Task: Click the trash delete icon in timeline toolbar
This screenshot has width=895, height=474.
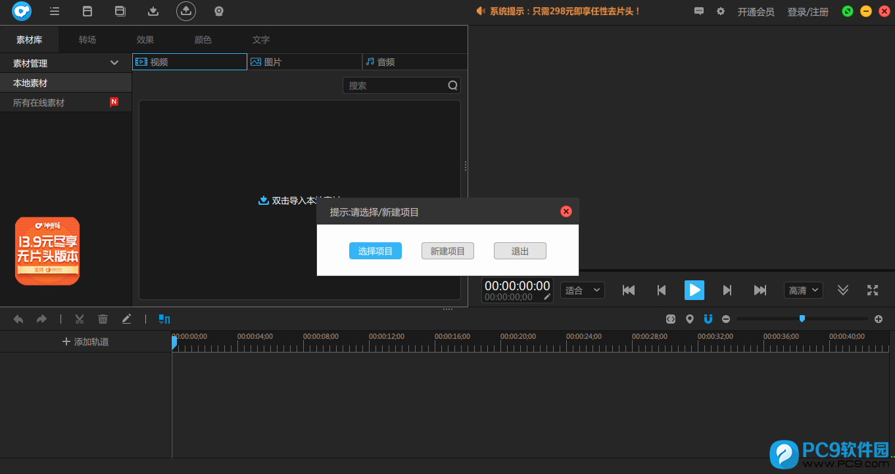Action: [x=103, y=319]
